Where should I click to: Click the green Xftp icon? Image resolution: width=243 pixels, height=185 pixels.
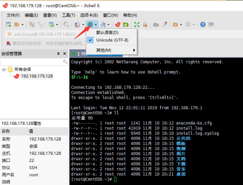(x=126, y=25)
